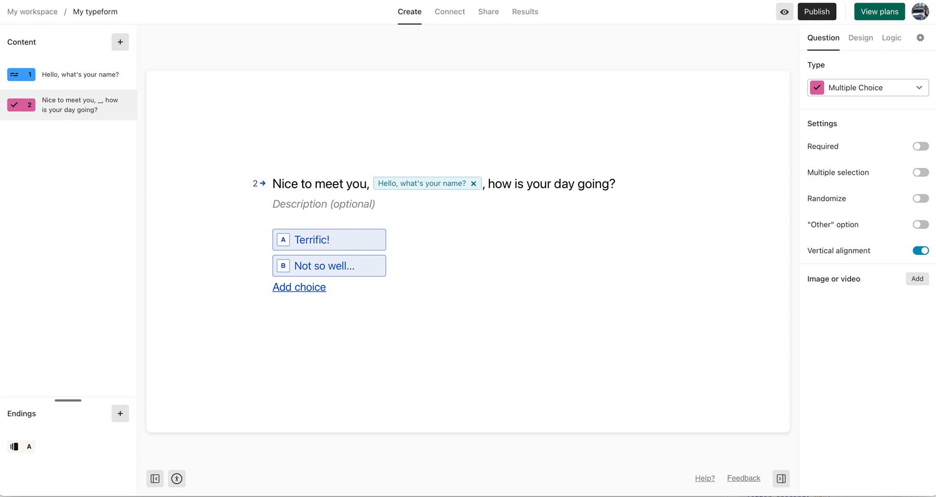Add a new ending with plus icon

pos(120,413)
